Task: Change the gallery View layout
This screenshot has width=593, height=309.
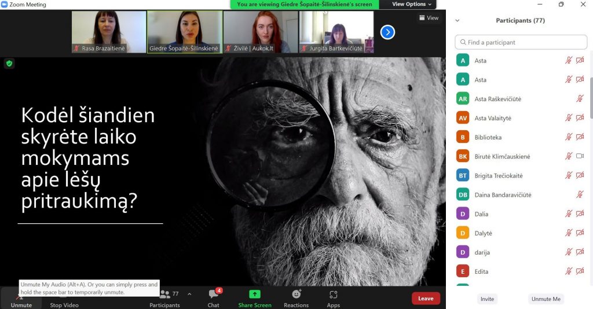Action: coord(429,18)
